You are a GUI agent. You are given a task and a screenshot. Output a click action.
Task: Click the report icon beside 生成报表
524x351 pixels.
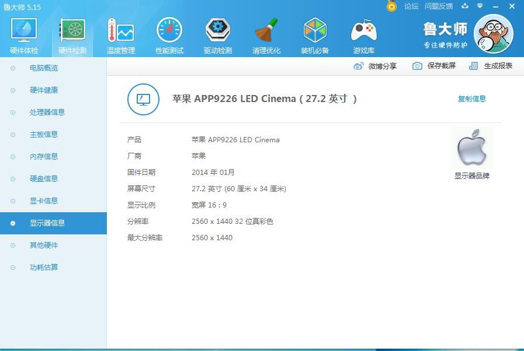pyautogui.click(x=473, y=66)
